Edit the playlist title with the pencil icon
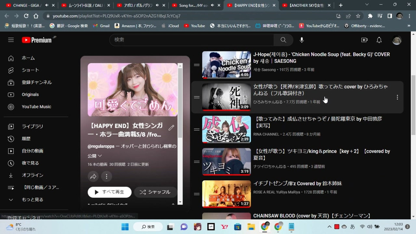 172,127
